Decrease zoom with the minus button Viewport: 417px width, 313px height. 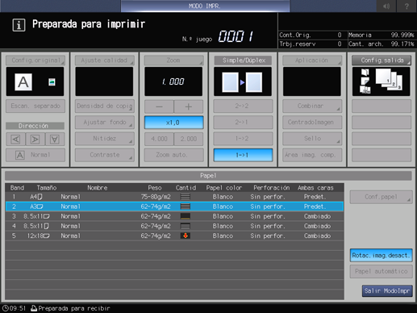(159, 106)
